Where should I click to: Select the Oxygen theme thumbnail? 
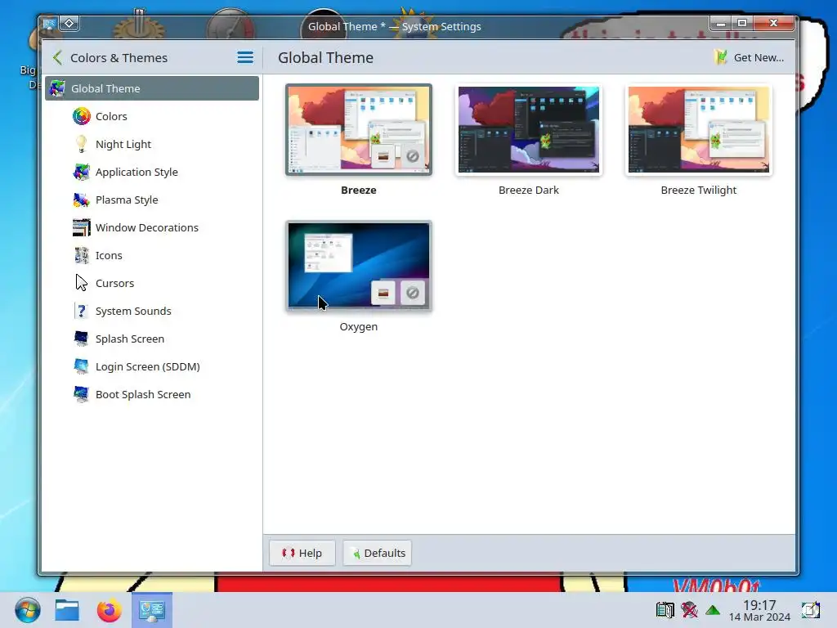tap(359, 266)
